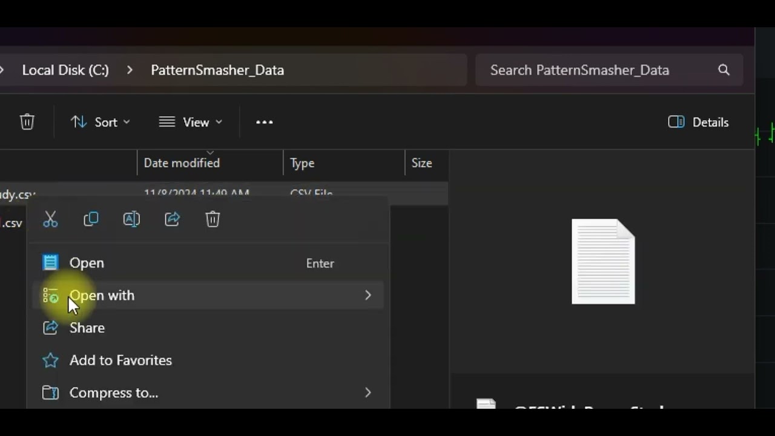The height and width of the screenshot is (436, 775).
Task: Click the Search PatternSmasher_Data field
Action: click(609, 70)
